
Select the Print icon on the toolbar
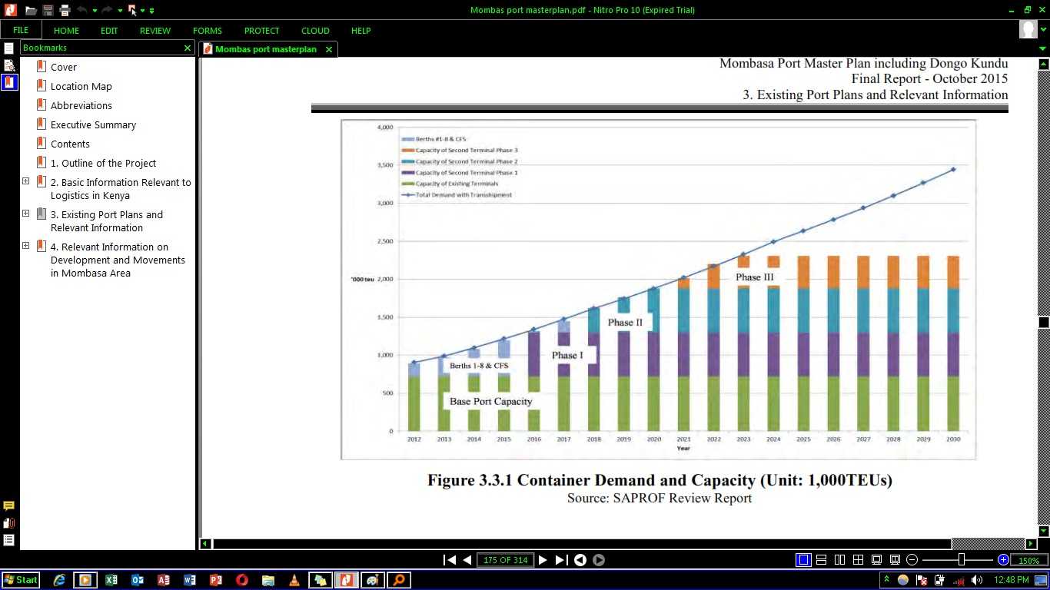click(65, 11)
